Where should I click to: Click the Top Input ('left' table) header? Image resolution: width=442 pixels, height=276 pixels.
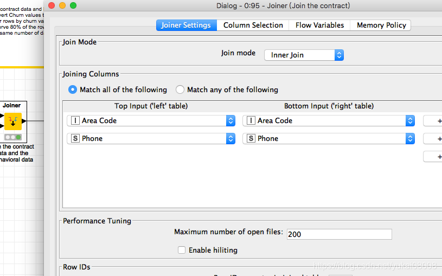pyautogui.click(x=151, y=106)
